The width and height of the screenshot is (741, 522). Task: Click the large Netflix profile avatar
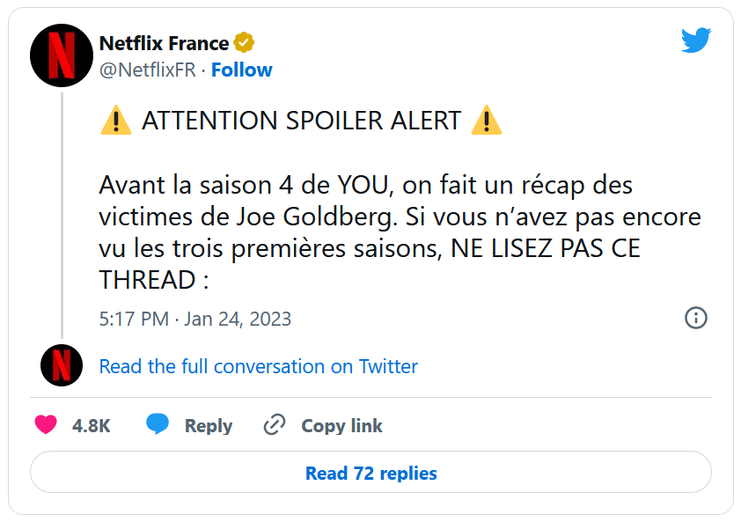pyautogui.click(x=62, y=55)
